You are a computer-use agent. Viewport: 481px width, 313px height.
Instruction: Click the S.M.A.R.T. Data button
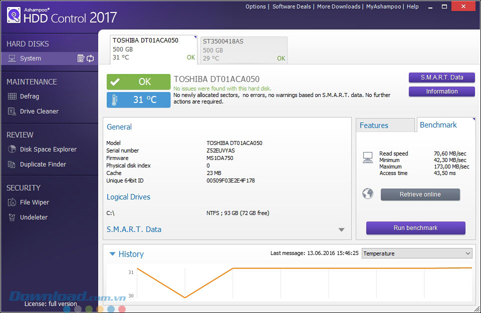(441, 77)
